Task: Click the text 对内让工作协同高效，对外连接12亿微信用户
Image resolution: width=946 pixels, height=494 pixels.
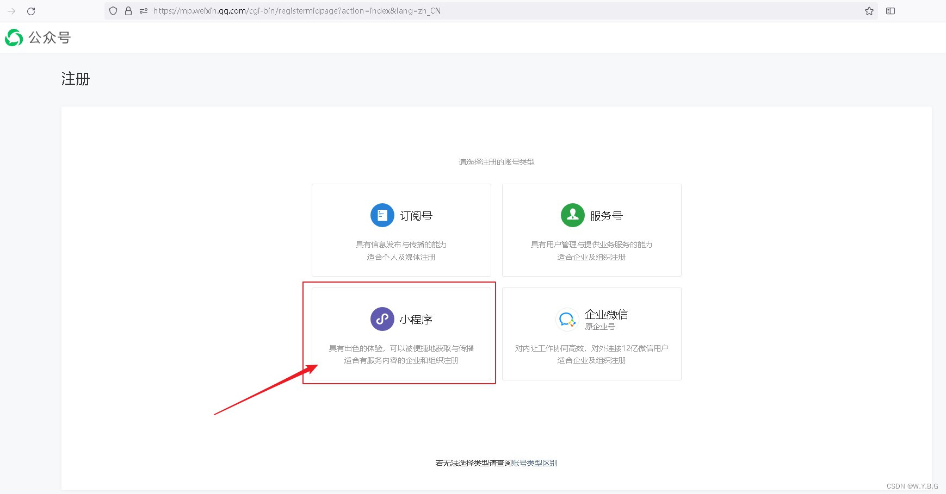Action: [592, 348]
